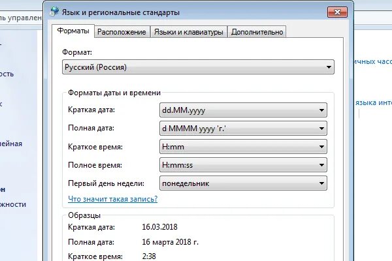Click the background link ending in ичных часо
The width and height of the screenshot is (392, 261).
[x=372, y=61]
